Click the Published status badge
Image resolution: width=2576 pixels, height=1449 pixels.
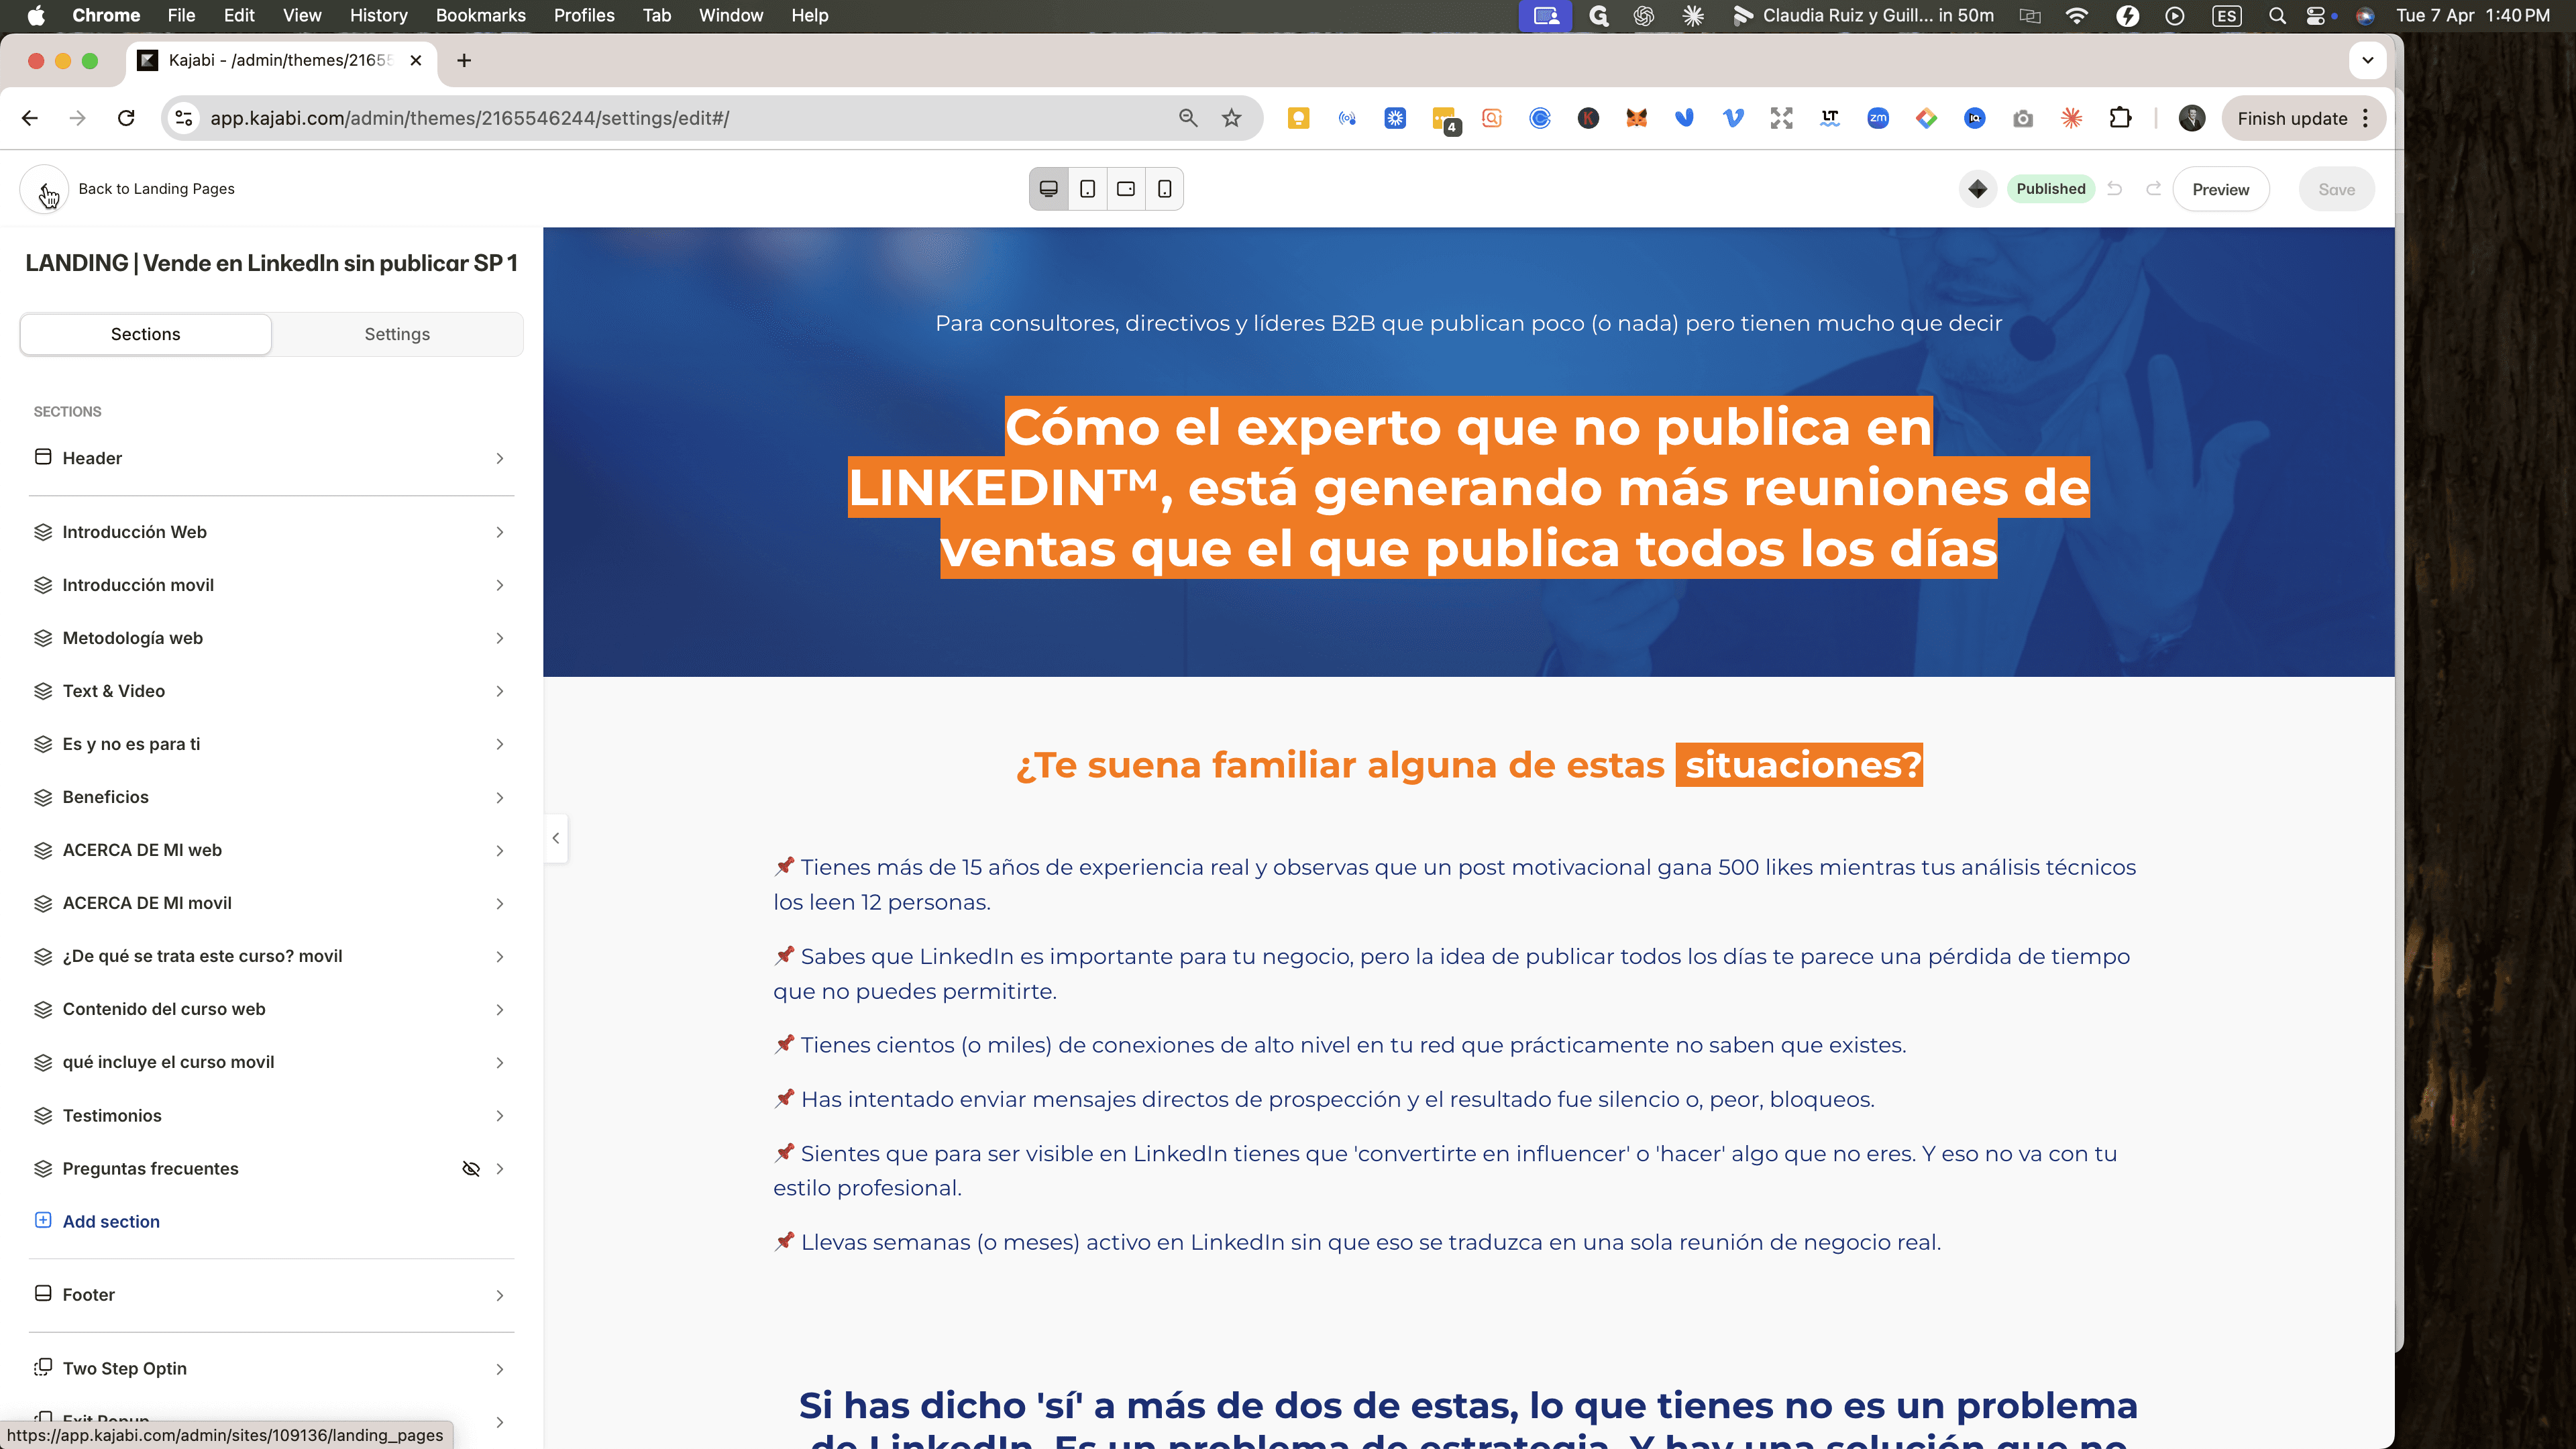(2050, 189)
